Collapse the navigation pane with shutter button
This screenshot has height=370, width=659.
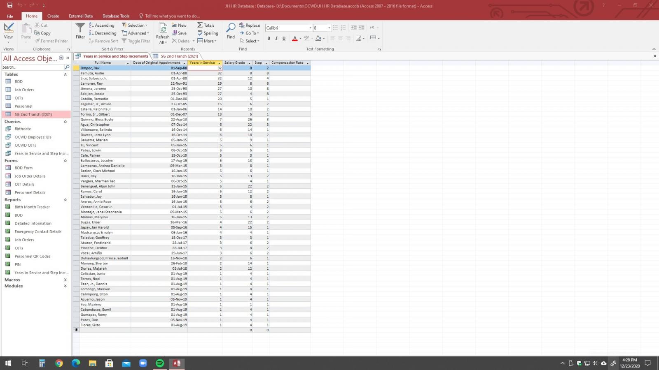68,58
